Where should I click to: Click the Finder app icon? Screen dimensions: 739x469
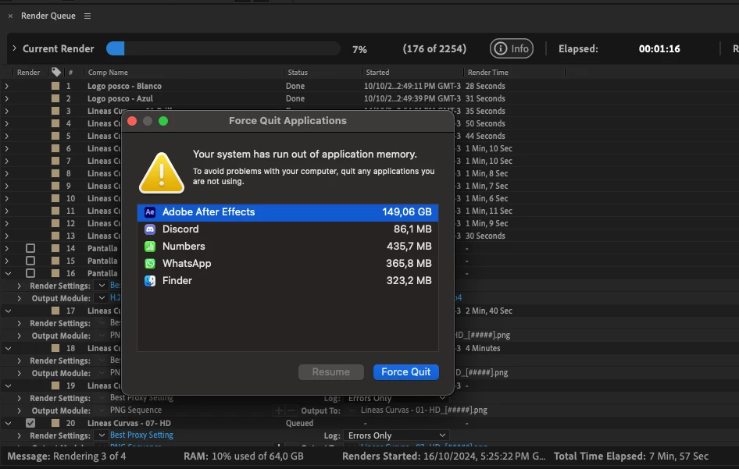150,281
